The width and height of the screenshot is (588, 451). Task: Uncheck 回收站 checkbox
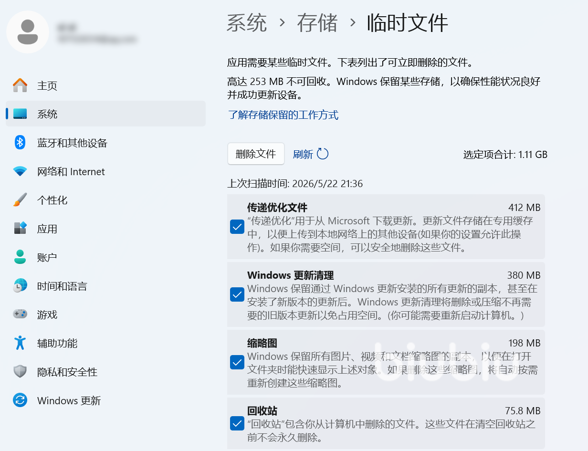237,423
